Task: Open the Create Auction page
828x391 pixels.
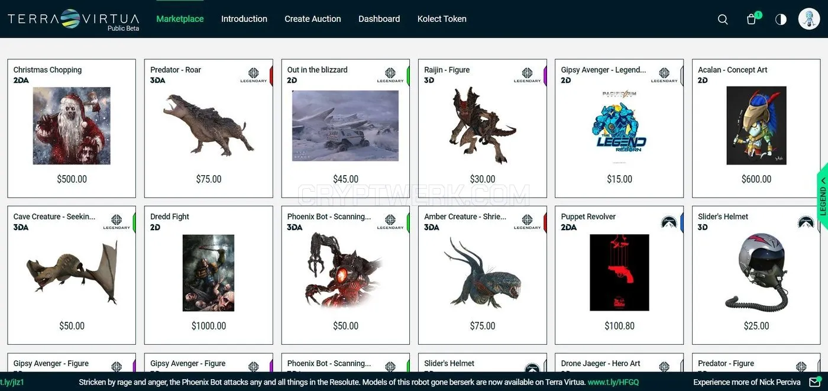Action: click(313, 19)
